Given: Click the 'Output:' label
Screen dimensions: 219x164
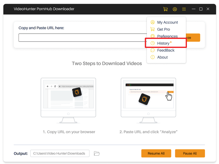Looking at the screenshot, I should click(x=21, y=154).
